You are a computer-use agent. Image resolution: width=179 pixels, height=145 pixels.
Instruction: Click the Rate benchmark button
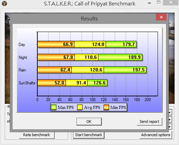[37, 135]
